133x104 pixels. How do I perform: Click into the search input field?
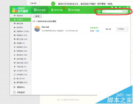(112, 11)
